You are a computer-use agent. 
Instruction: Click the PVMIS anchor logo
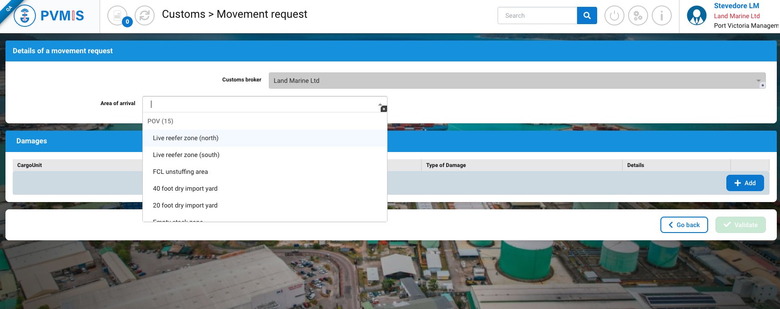pos(25,16)
